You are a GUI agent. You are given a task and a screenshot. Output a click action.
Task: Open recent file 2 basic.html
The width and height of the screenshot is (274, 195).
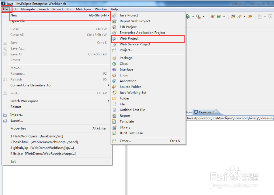(x=57, y=142)
